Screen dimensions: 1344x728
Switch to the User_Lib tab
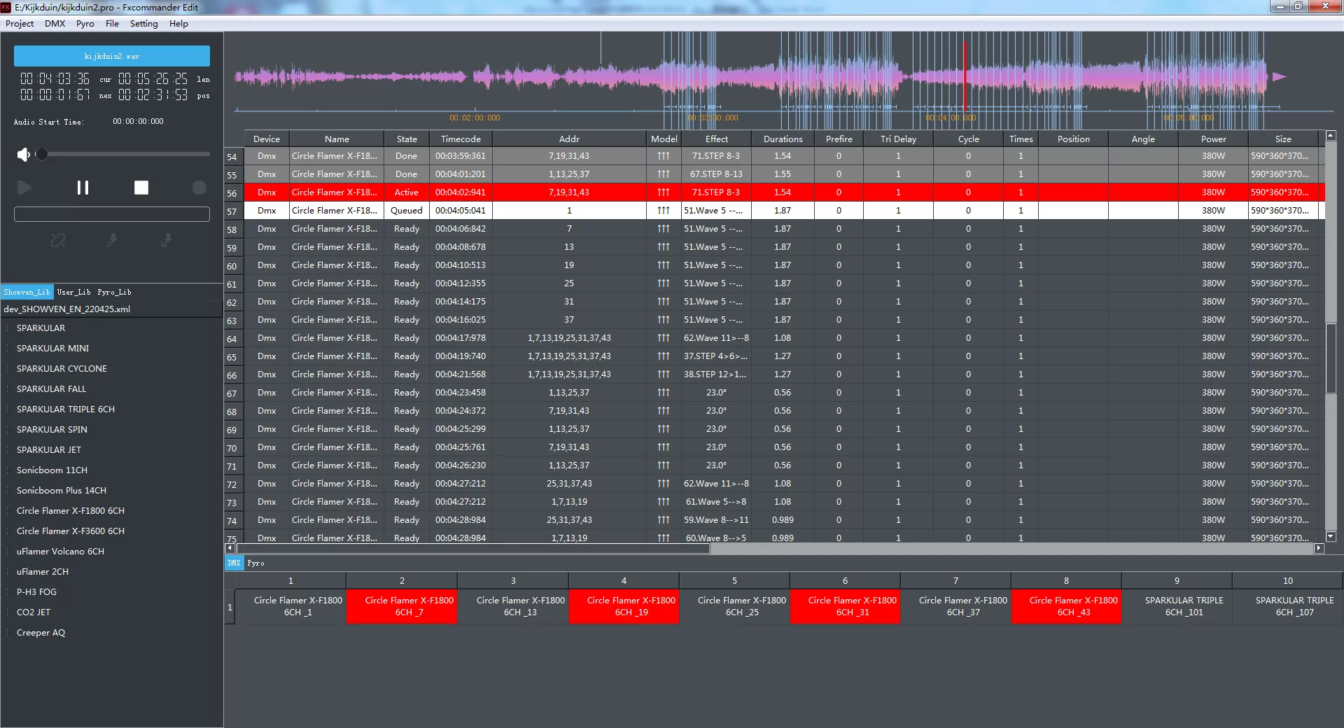point(73,292)
